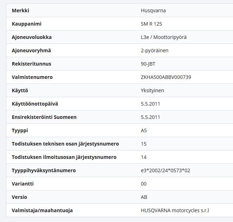Select type approval number e3*2002/24*0573*02

(165, 170)
